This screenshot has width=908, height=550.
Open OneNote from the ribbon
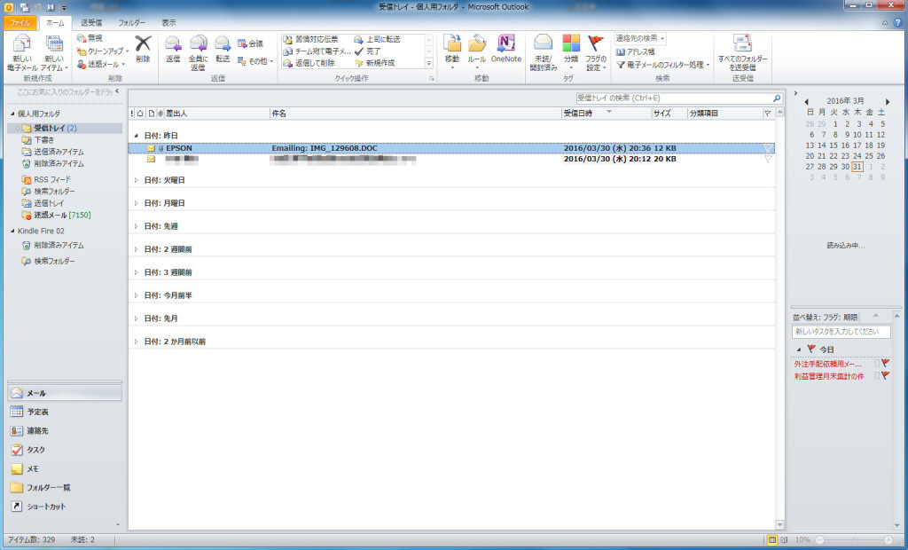506,48
